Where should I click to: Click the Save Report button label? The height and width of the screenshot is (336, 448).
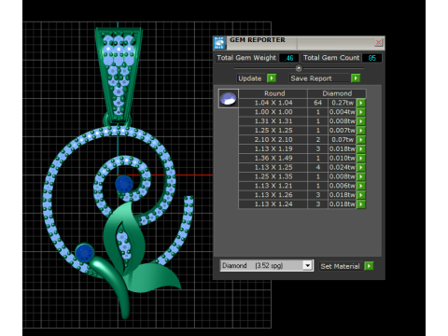pyautogui.click(x=311, y=78)
